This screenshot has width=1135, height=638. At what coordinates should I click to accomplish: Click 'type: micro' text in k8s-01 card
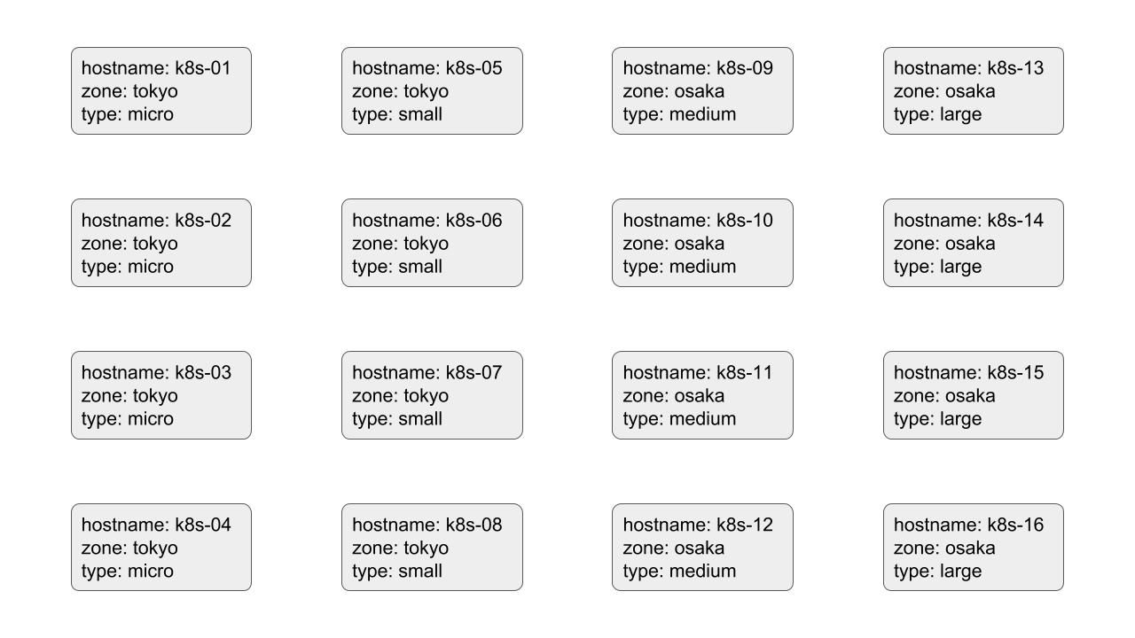point(128,114)
